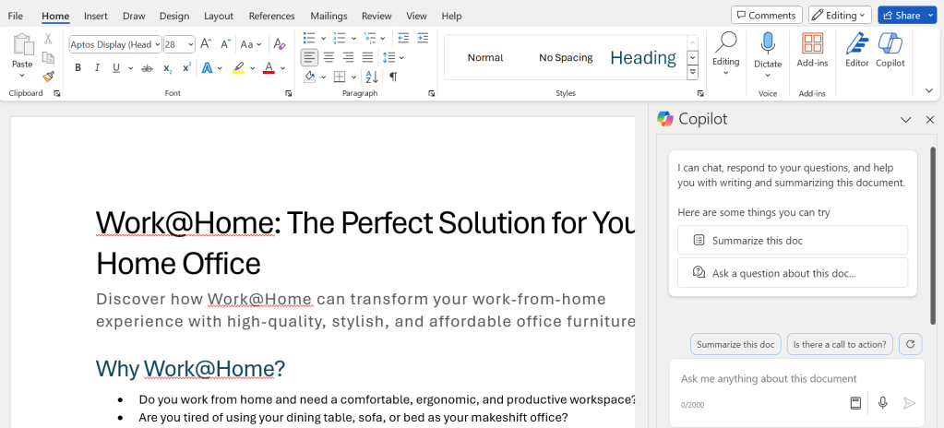944x428 pixels.
Task: Open the References tab
Action: click(x=271, y=16)
